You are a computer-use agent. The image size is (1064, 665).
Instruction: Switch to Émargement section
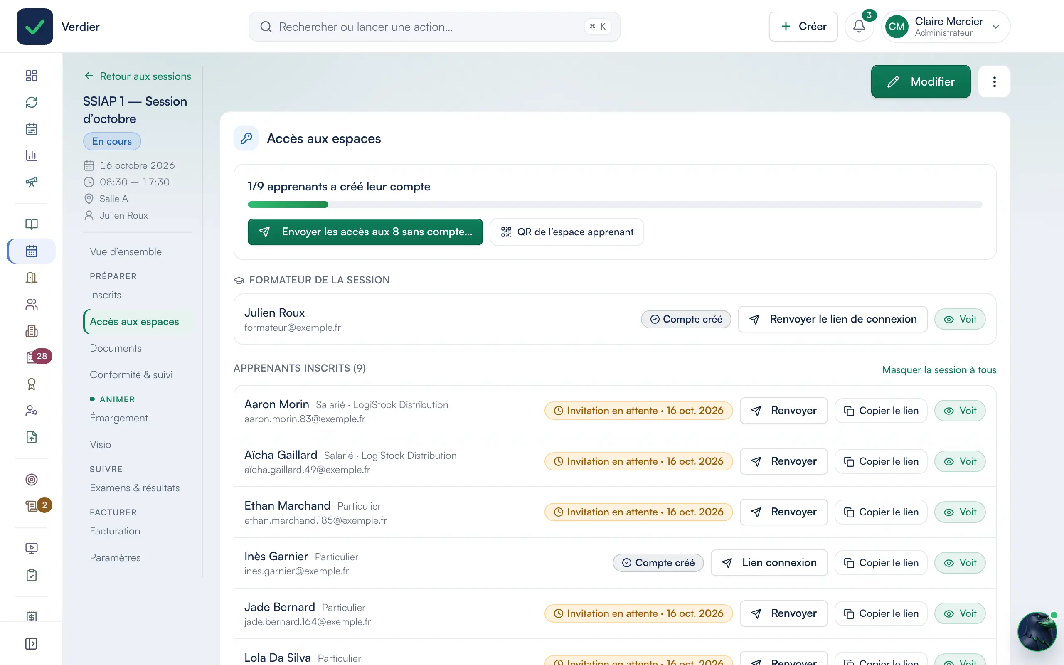[x=119, y=418]
